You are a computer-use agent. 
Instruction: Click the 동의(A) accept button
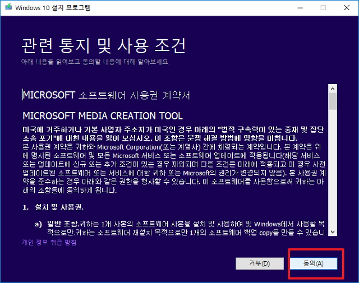click(314, 263)
